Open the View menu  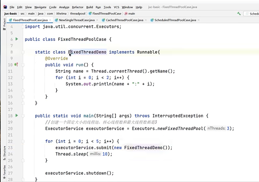coord(28,7)
